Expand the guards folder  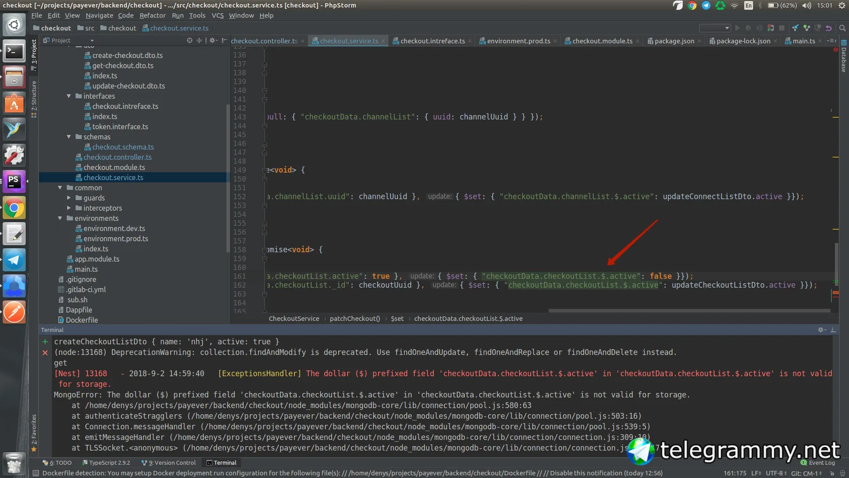pyautogui.click(x=69, y=198)
